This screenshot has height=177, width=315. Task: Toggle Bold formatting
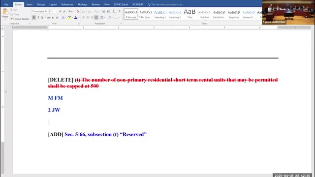point(34,18)
